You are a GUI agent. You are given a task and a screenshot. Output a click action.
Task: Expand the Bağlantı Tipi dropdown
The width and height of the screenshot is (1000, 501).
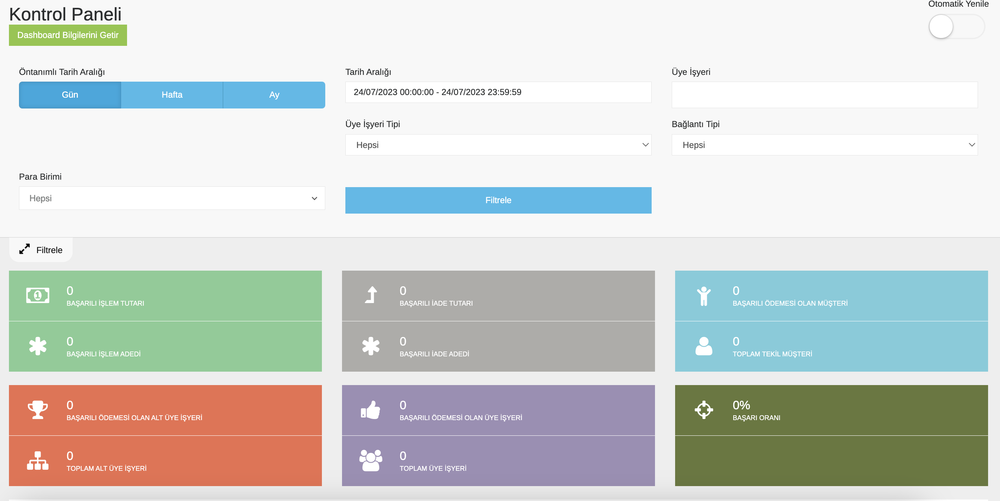(824, 145)
